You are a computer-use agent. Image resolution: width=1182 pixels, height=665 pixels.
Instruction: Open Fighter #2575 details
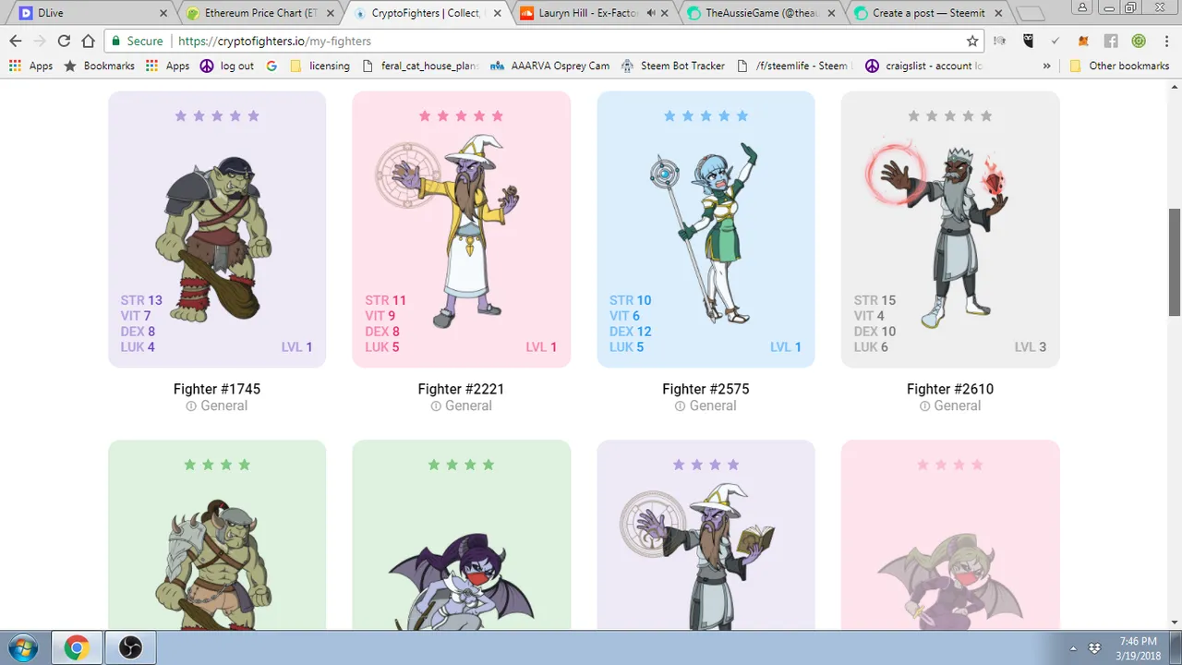point(706,389)
